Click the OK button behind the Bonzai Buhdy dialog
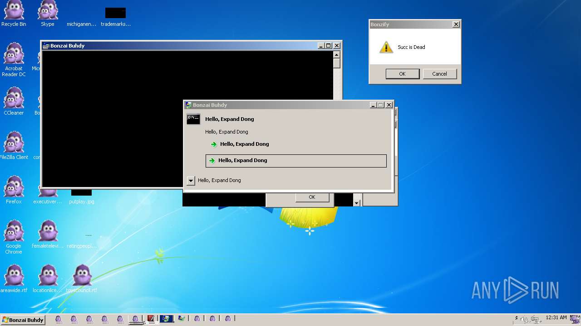The width and height of the screenshot is (581, 326). (312, 197)
